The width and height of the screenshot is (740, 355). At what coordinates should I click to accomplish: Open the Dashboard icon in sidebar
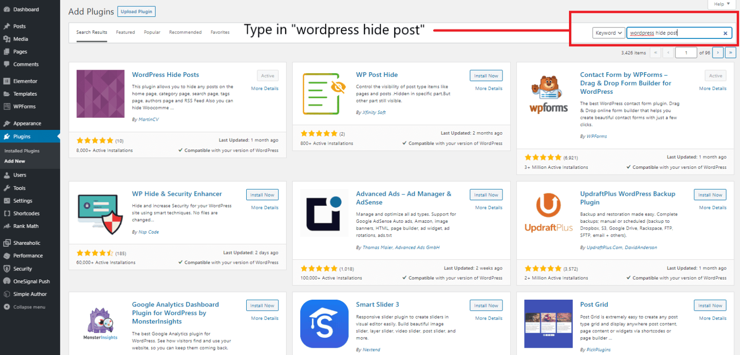point(6,10)
